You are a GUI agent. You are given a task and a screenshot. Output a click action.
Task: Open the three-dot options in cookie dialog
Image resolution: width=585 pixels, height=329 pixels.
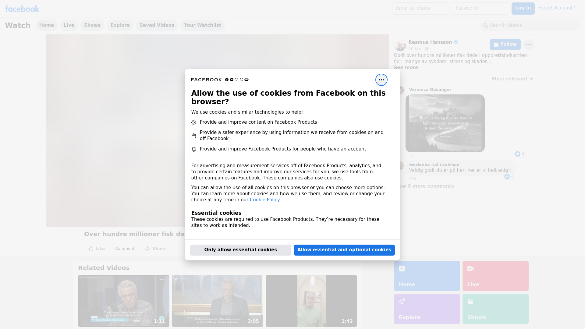click(381, 80)
